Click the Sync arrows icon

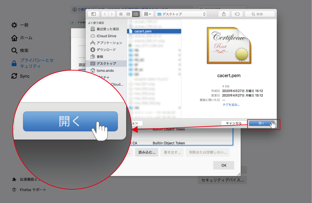coord(14,76)
